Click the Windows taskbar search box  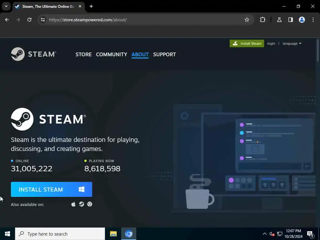click(x=60, y=234)
